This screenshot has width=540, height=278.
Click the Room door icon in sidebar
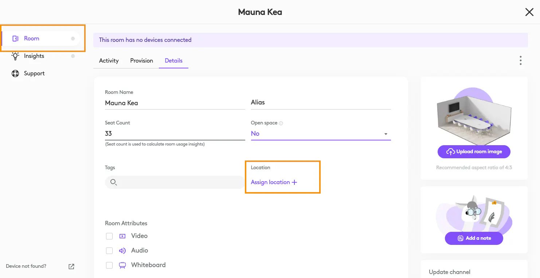pyautogui.click(x=15, y=39)
